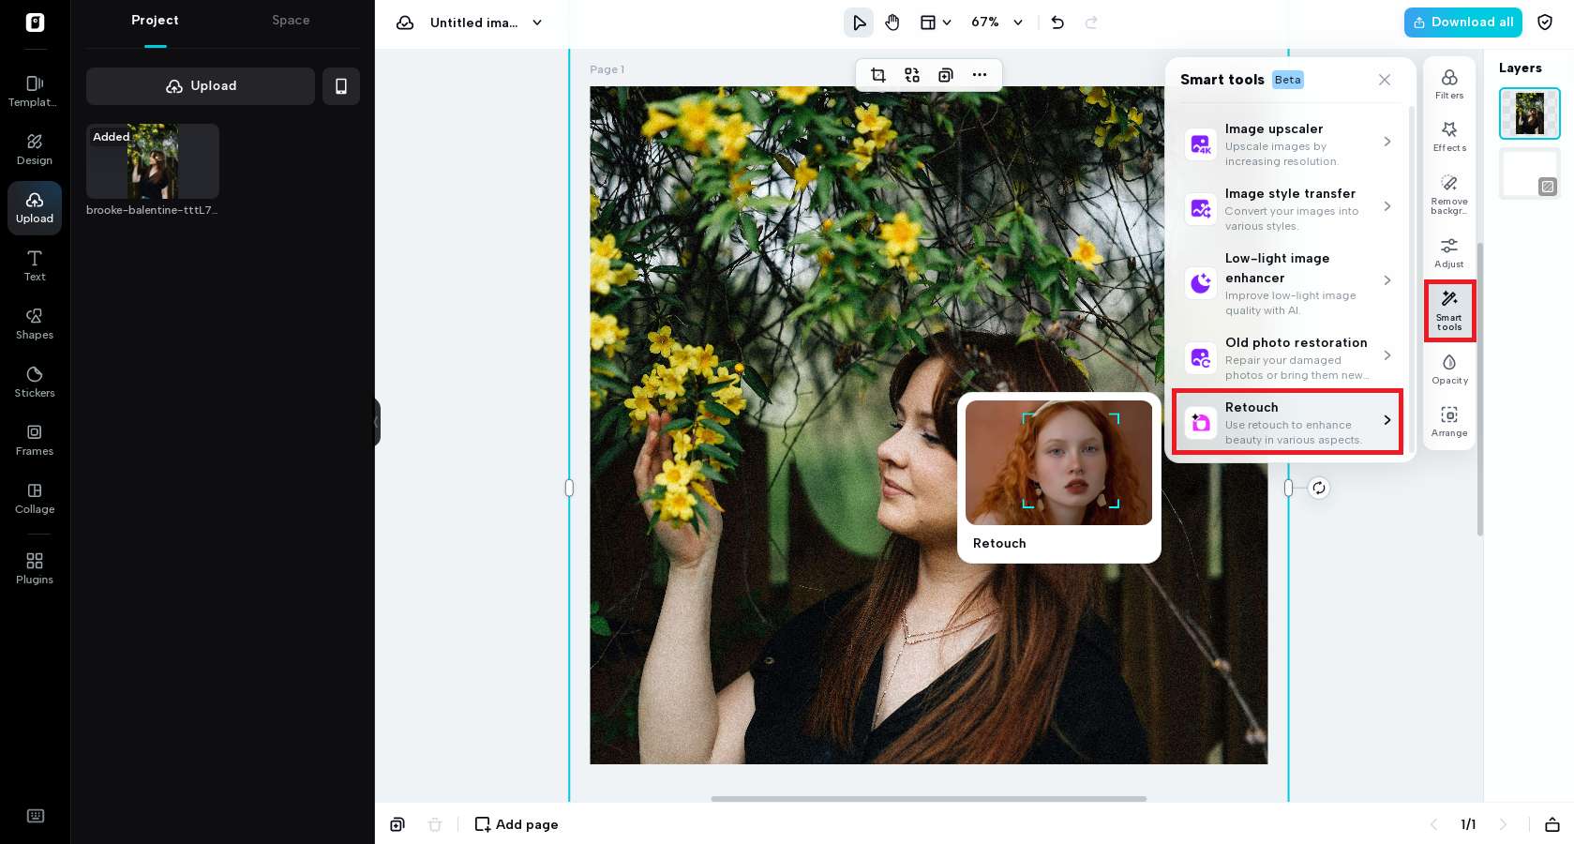Select the Text tool in the sidebar
The height and width of the screenshot is (844, 1574).
(35, 265)
